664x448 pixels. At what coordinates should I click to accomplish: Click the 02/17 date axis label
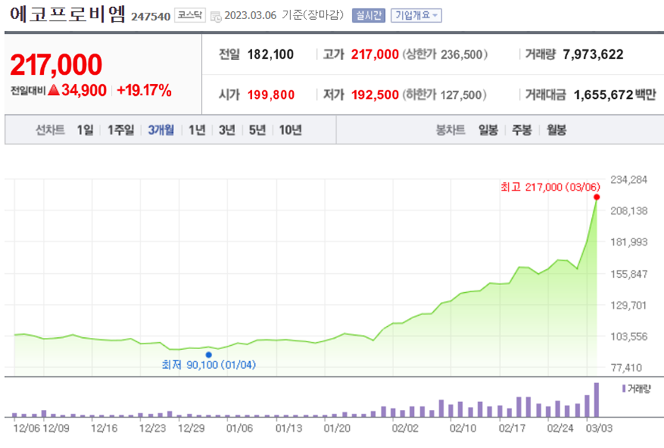point(512,428)
